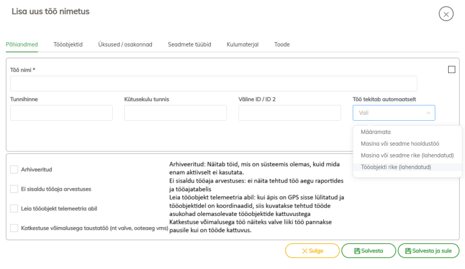
Task: Open the Töö tekitab automaatselt dropdown
Action: (393, 113)
